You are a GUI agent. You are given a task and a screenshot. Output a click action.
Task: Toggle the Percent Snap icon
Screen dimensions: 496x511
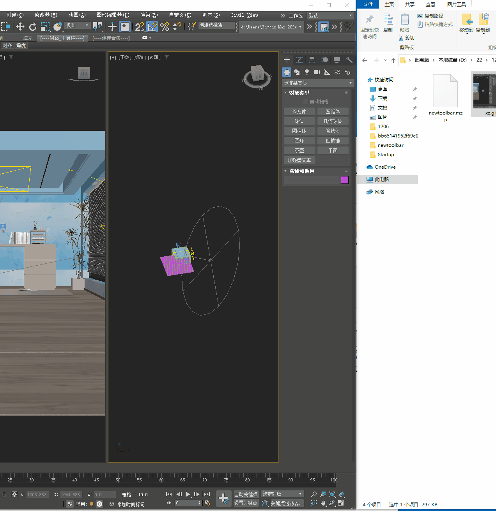point(165,26)
